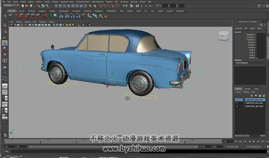Activate the Soft Modification tool
This screenshot has width=269, height=158.
(5, 67)
